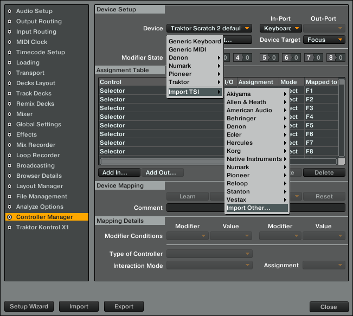The height and width of the screenshot is (316, 353).
Task: Click the Add Out... button
Action: (x=163, y=172)
